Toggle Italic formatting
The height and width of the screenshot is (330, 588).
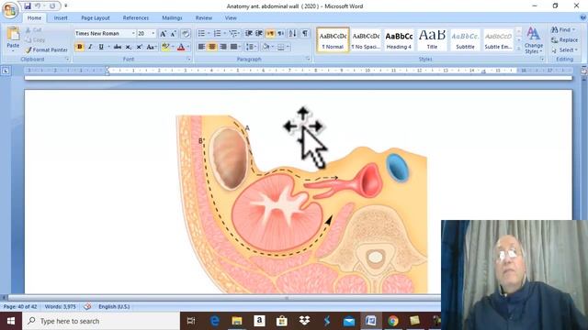tap(90, 47)
